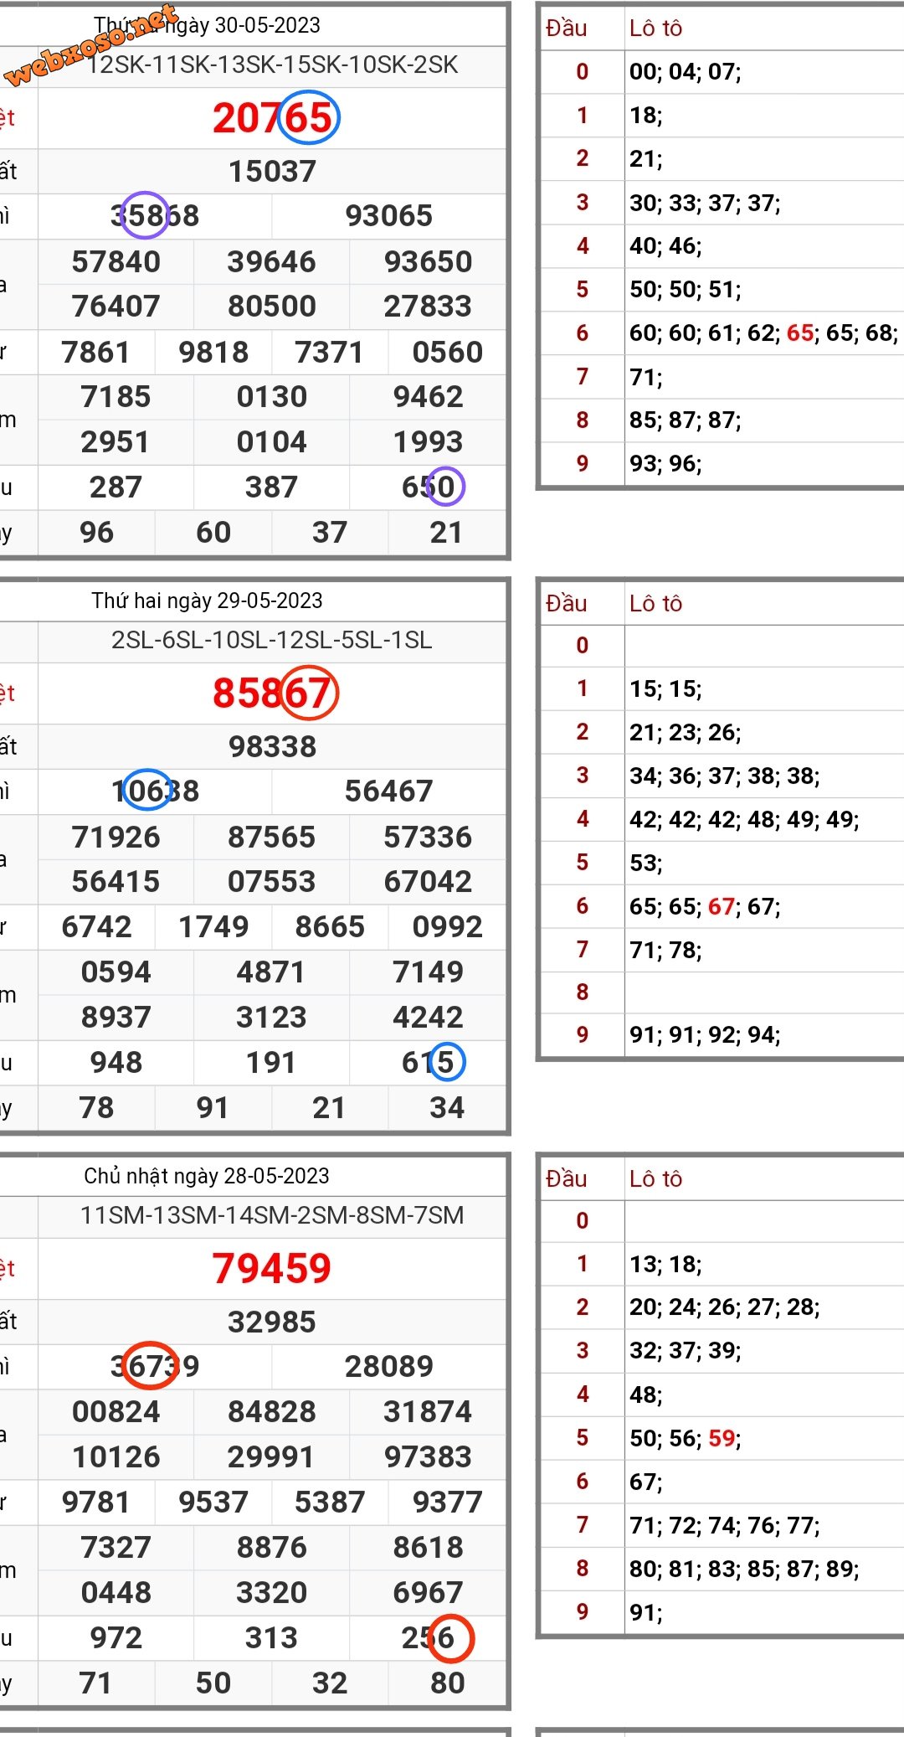Screen dimensions: 904x1737
Task: Click the number 9818
Action: (213, 353)
